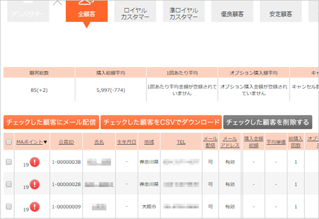Viewport: 319px width, 219px height.
Task: Open the アンバサダー tab
Action: pyautogui.click(x=28, y=11)
